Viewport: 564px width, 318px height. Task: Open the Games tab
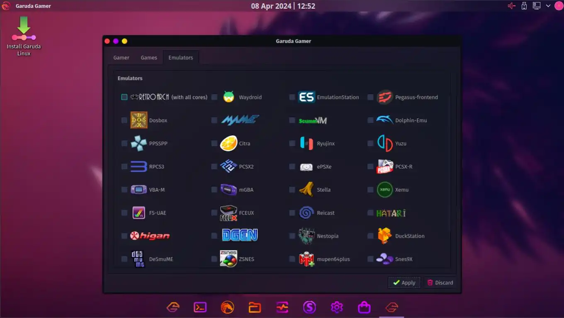coord(149,58)
